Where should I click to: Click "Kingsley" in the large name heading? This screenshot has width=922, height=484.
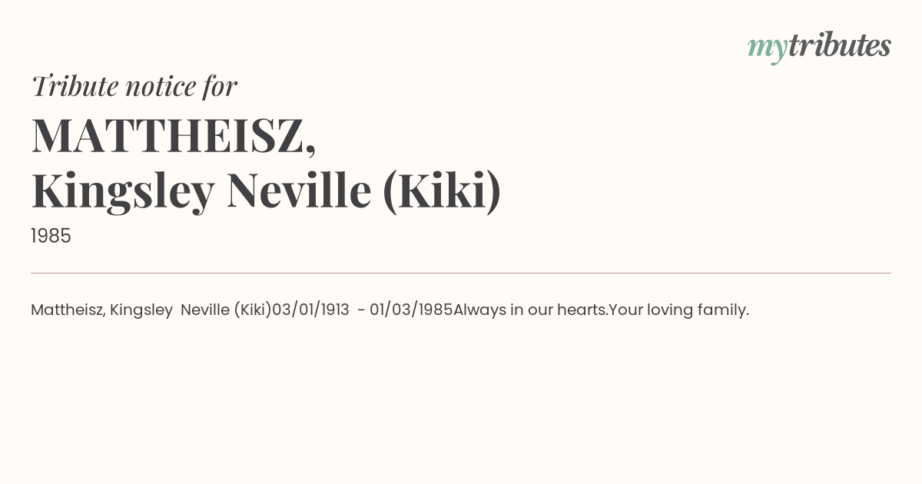tap(122, 191)
